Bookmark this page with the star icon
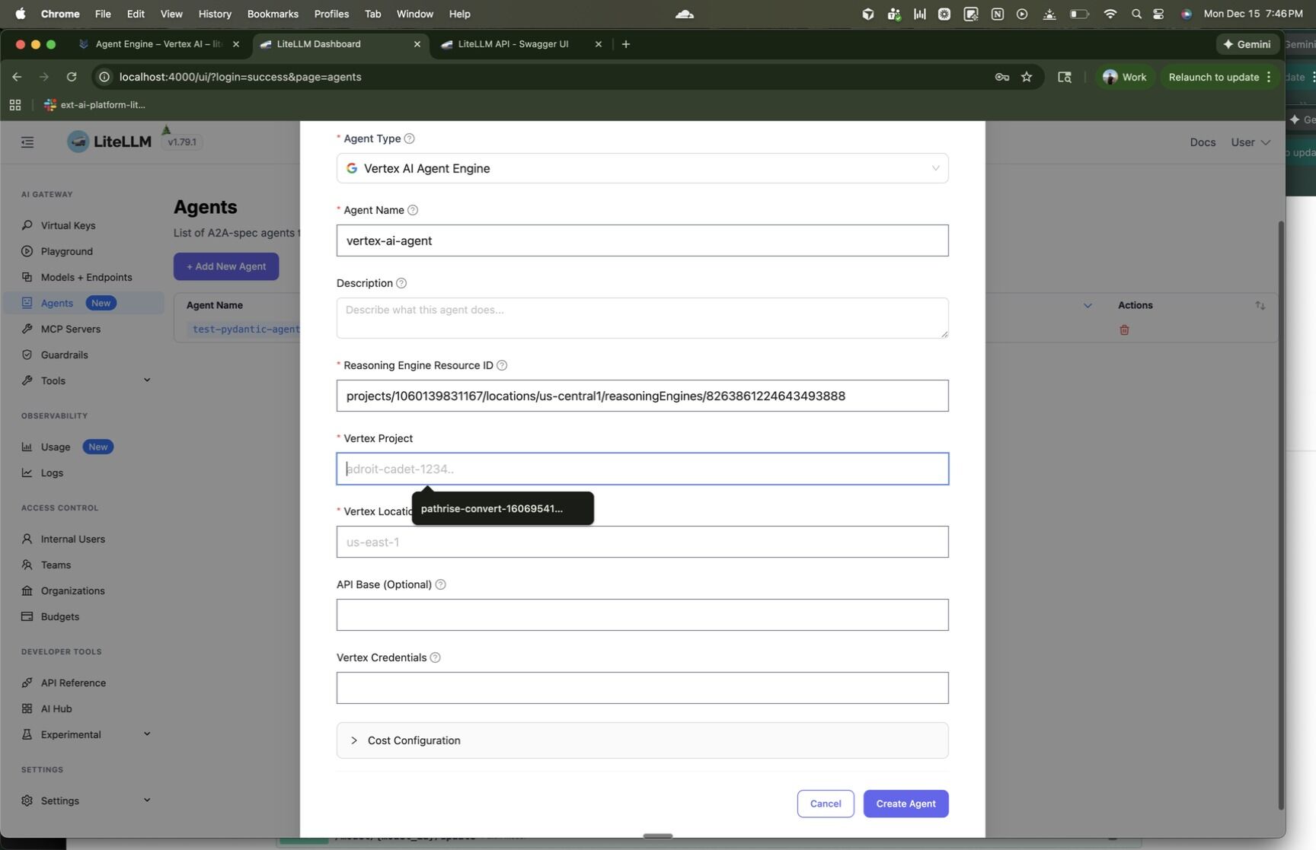This screenshot has height=850, width=1316. tap(1027, 77)
